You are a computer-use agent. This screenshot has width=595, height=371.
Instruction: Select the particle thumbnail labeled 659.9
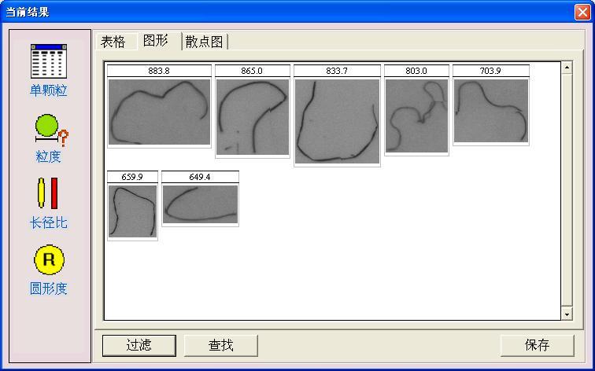(132, 211)
